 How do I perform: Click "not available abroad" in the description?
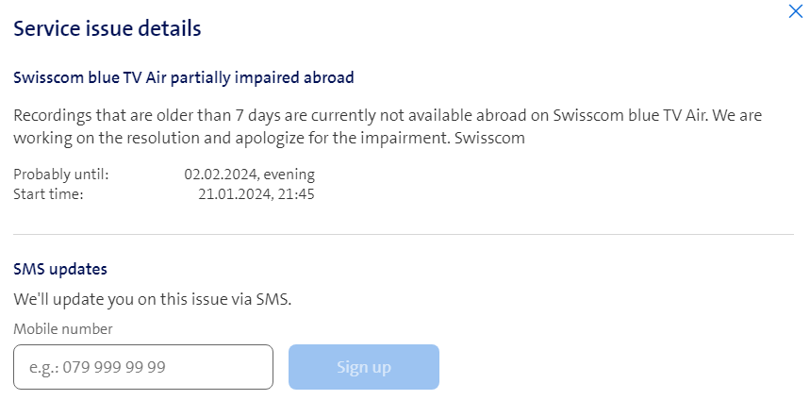tap(474, 116)
